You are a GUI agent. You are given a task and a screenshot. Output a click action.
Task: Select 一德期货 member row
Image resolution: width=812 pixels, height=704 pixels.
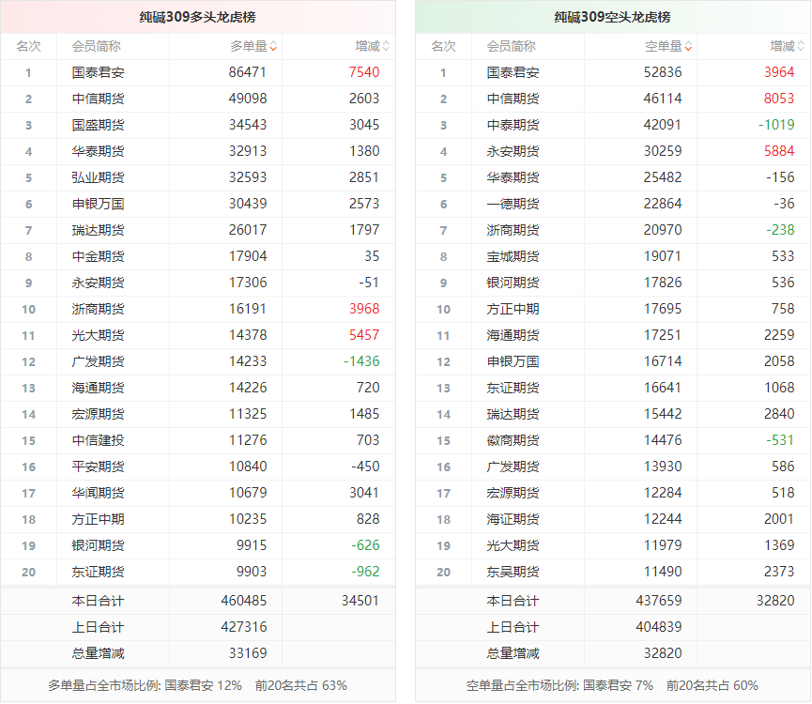click(513, 204)
